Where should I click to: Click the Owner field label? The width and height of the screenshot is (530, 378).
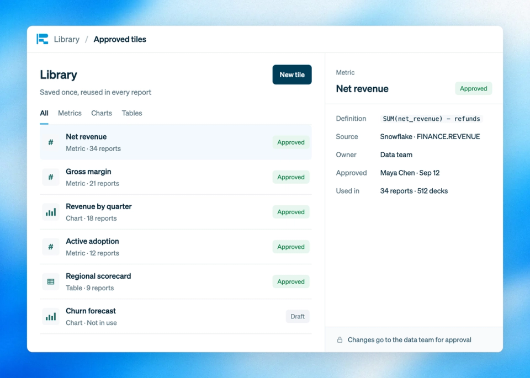click(346, 155)
